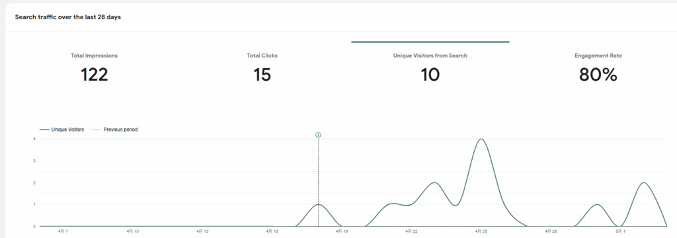Click the 10 unique visitors number
Screen dimensions: 677x238
click(430, 75)
